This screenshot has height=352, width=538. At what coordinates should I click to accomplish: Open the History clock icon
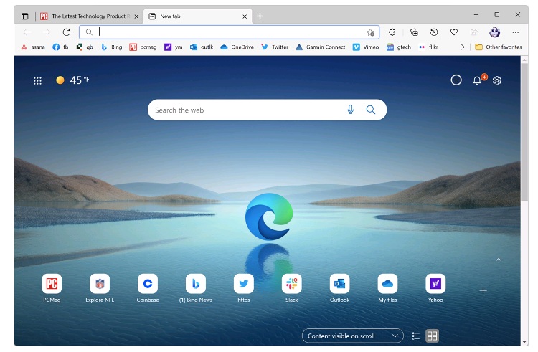point(434,32)
